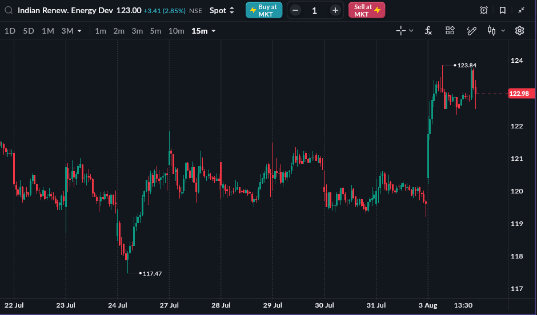Screen dimensions: 537x315
Task: Select the 1D range
Action: click(10, 31)
